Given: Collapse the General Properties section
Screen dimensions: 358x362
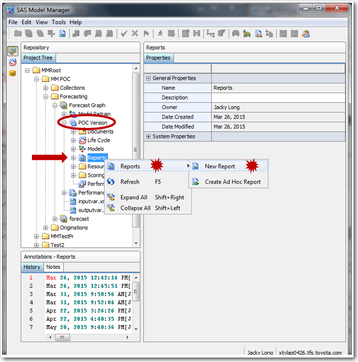Looking at the screenshot, I should click(148, 78).
